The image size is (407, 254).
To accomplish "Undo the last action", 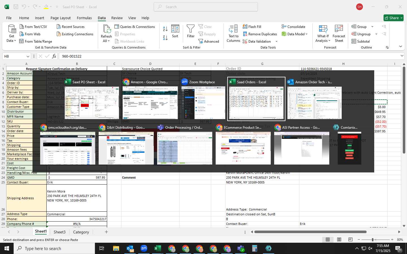I will (24, 7).
